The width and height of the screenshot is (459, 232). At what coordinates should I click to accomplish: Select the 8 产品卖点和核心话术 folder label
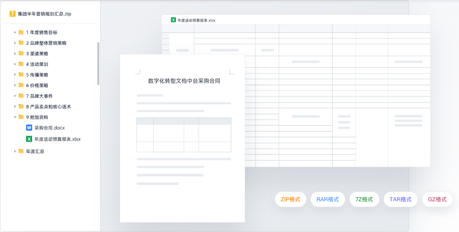coord(48,107)
